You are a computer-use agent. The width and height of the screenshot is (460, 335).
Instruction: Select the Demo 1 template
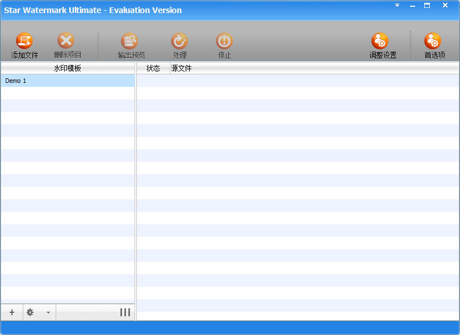coord(68,81)
